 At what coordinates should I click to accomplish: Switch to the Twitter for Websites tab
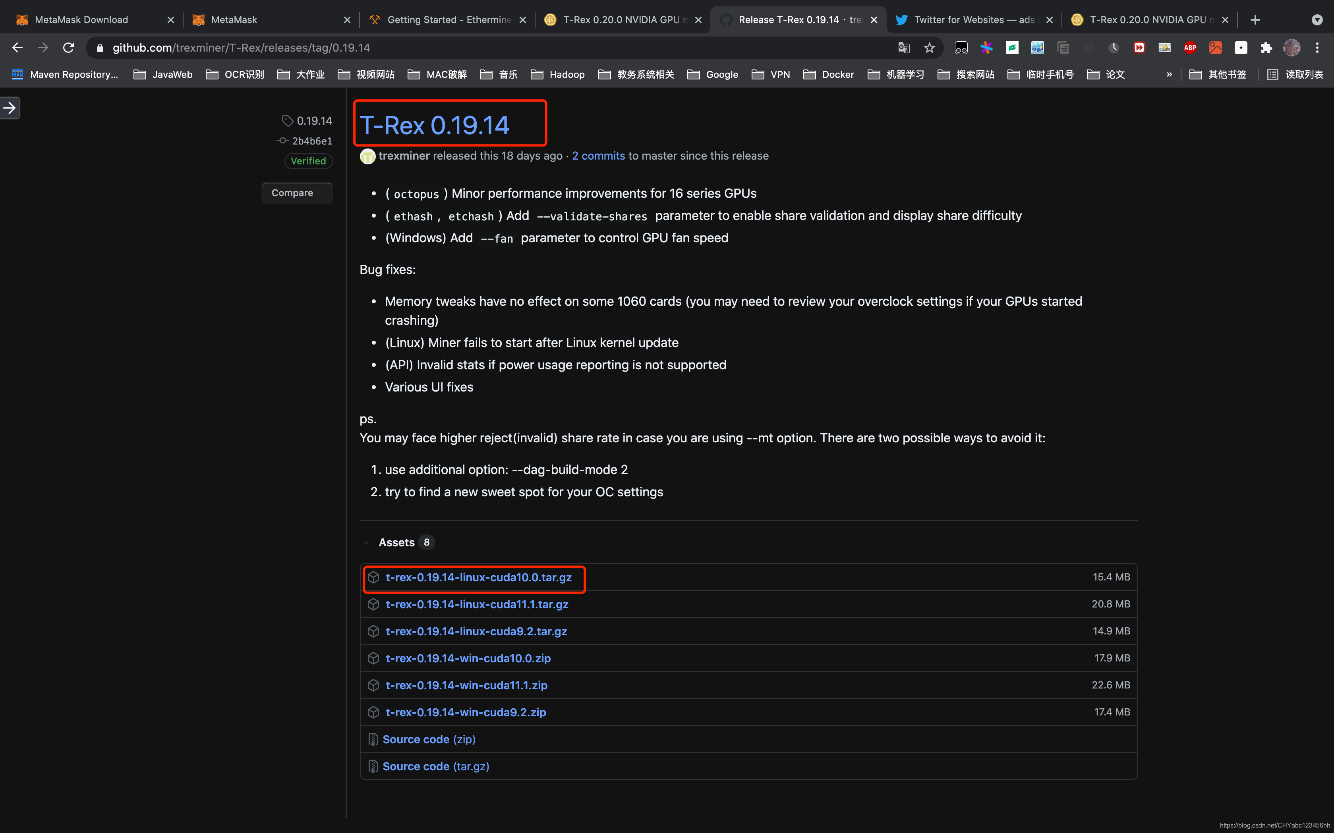click(x=974, y=20)
